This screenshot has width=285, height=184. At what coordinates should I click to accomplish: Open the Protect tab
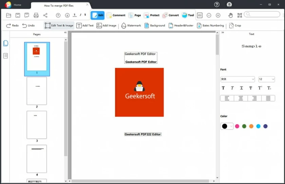(x=152, y=15)
